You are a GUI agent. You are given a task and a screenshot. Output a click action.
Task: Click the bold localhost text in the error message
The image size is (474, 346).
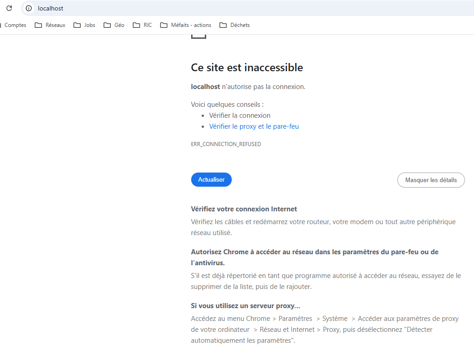pyautogui.click(x=205, y=87)
